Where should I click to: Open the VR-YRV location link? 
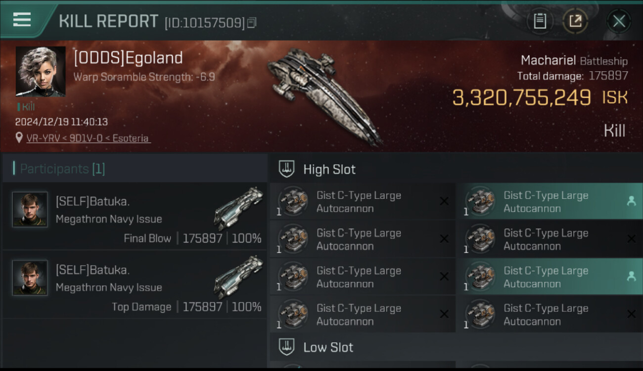(88, 139)
